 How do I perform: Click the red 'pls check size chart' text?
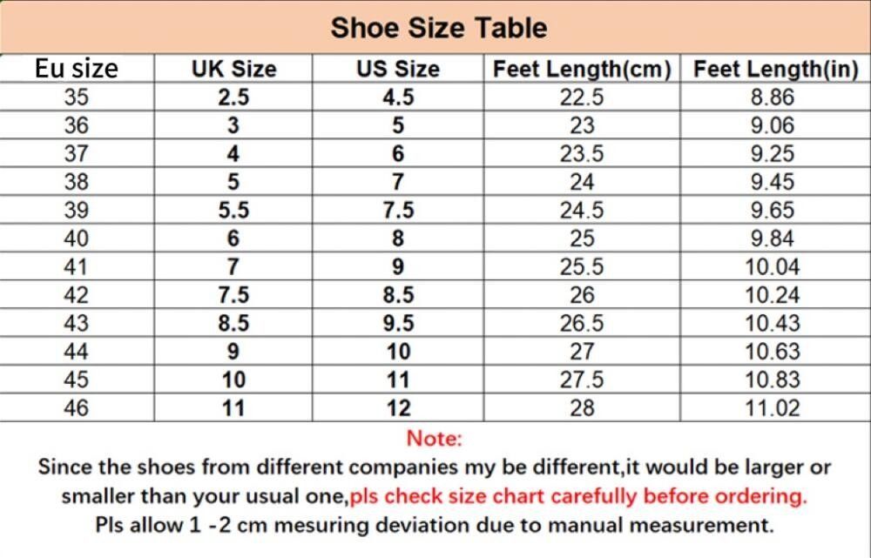coord(577,496)
